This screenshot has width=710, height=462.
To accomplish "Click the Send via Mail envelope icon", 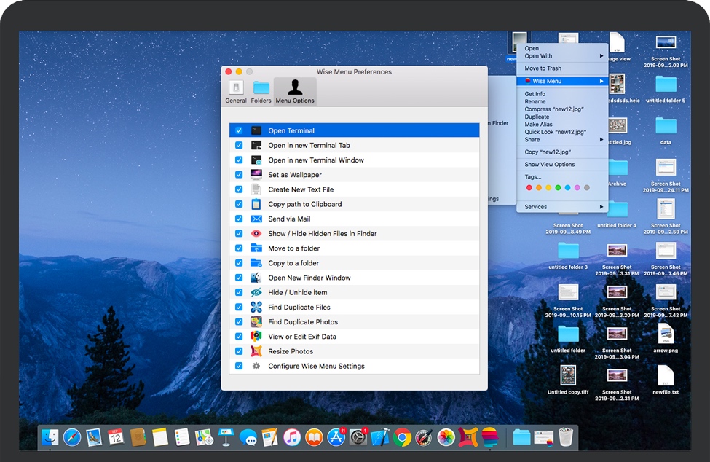I will (x=256, y=219).
